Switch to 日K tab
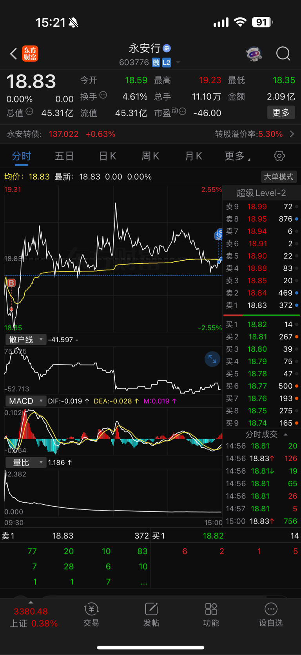Image resolution: width=301 pixels, height=655 pixels. click(x=107, y=156)
